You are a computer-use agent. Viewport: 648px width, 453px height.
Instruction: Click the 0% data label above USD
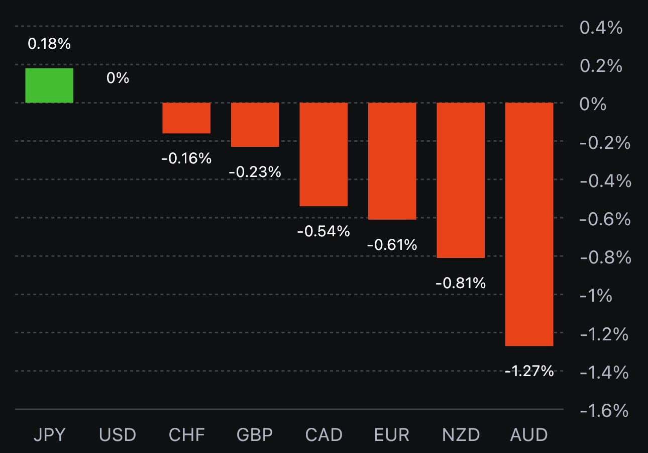tap(118, 78)
